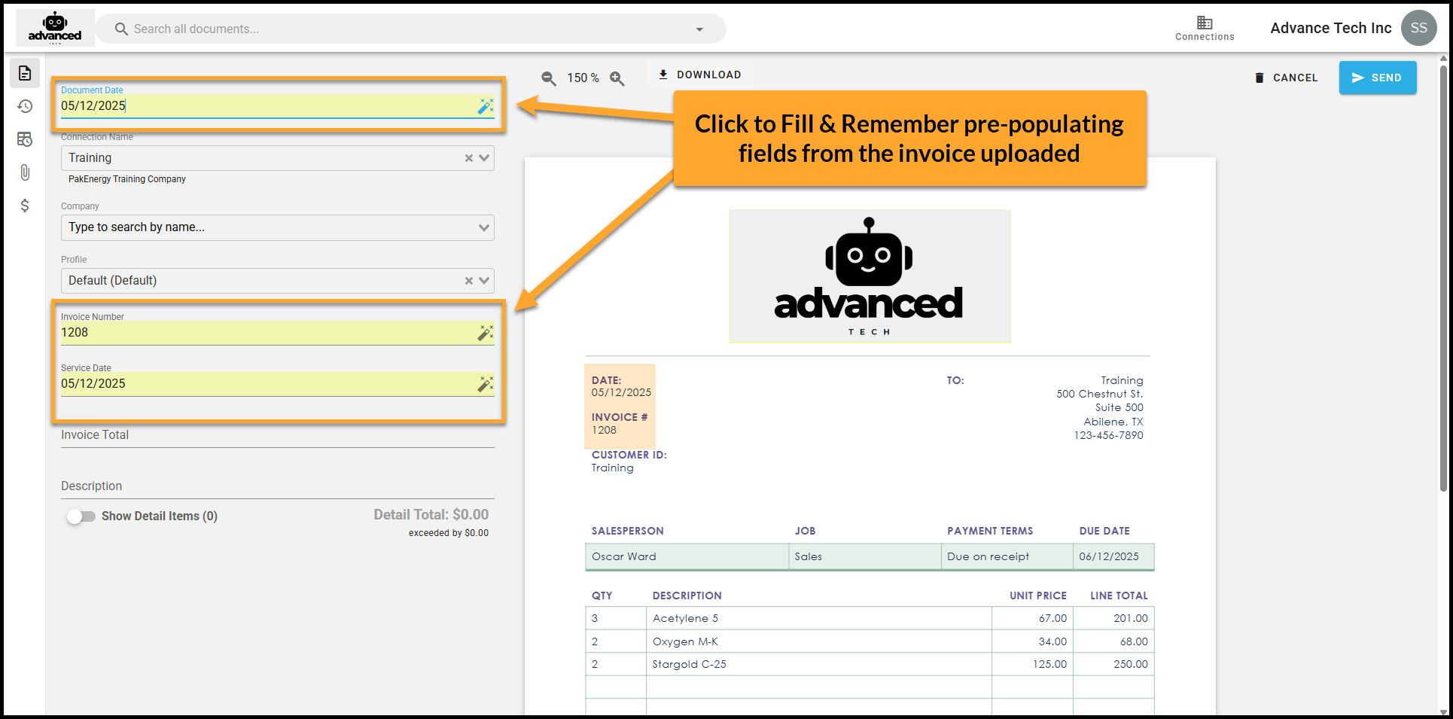Click the 150 % zoom level text

(x=583, y=78)
